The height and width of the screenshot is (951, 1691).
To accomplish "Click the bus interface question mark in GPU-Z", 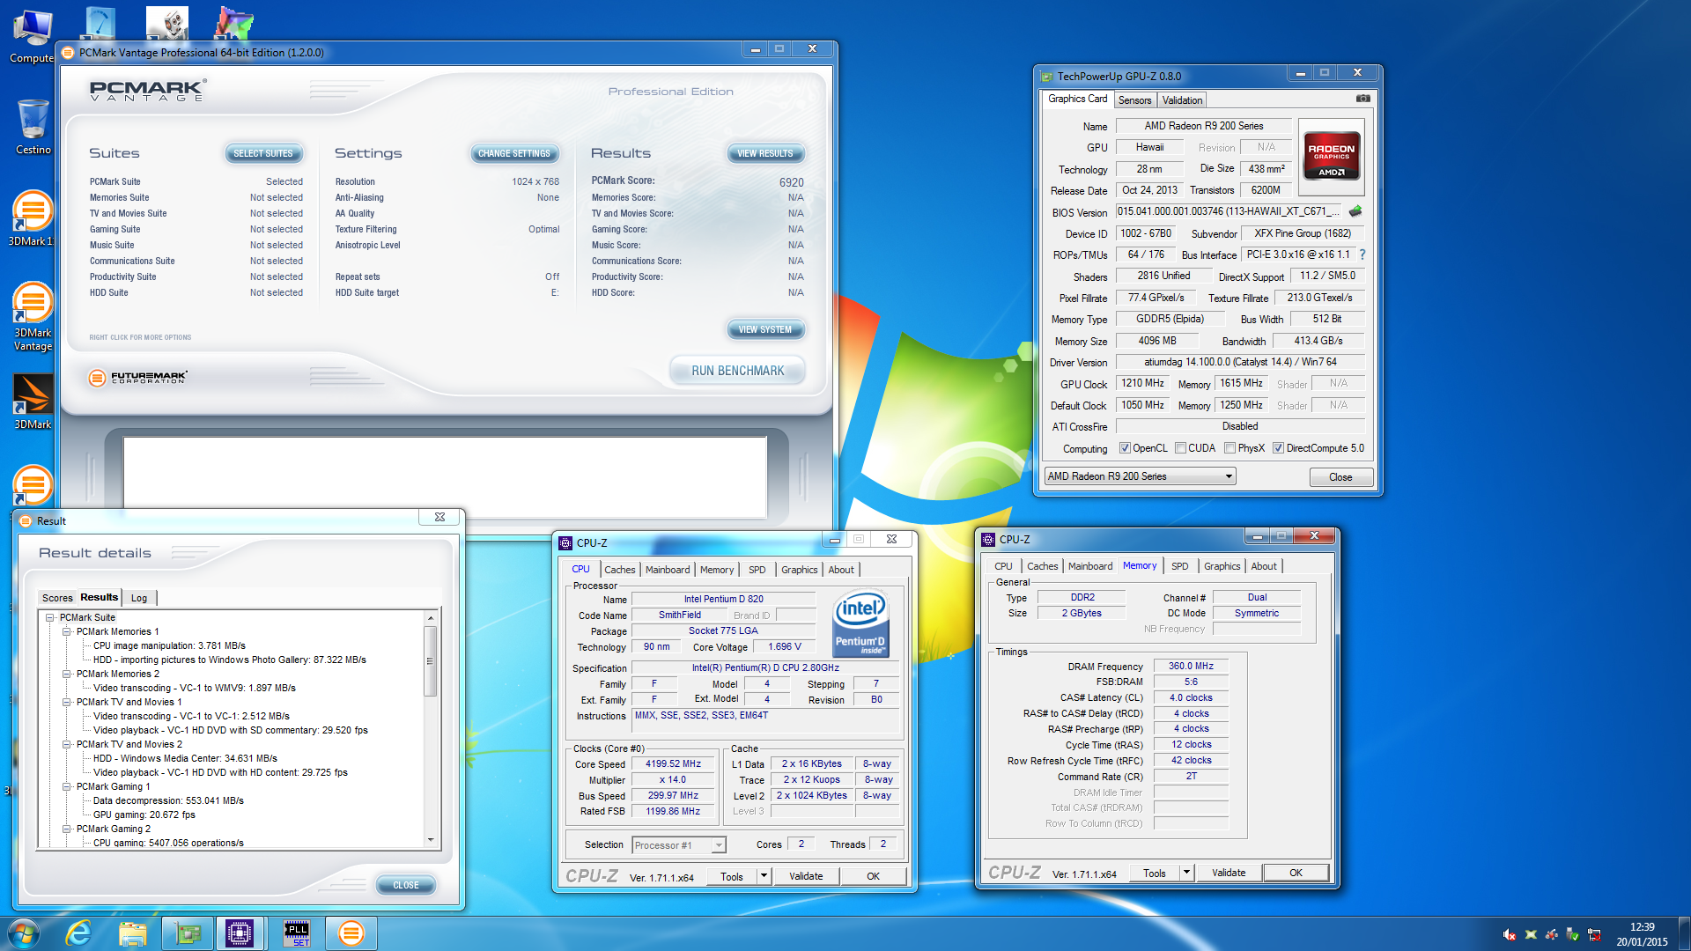I will coord(1362,254).
